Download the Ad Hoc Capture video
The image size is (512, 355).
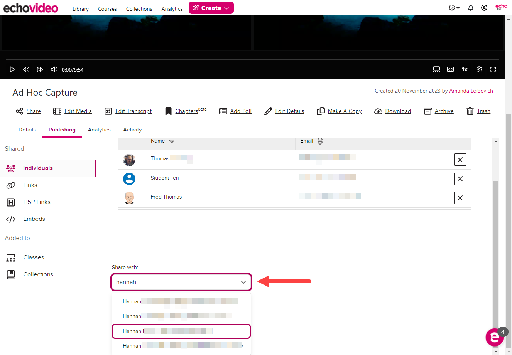coord(392,111)
